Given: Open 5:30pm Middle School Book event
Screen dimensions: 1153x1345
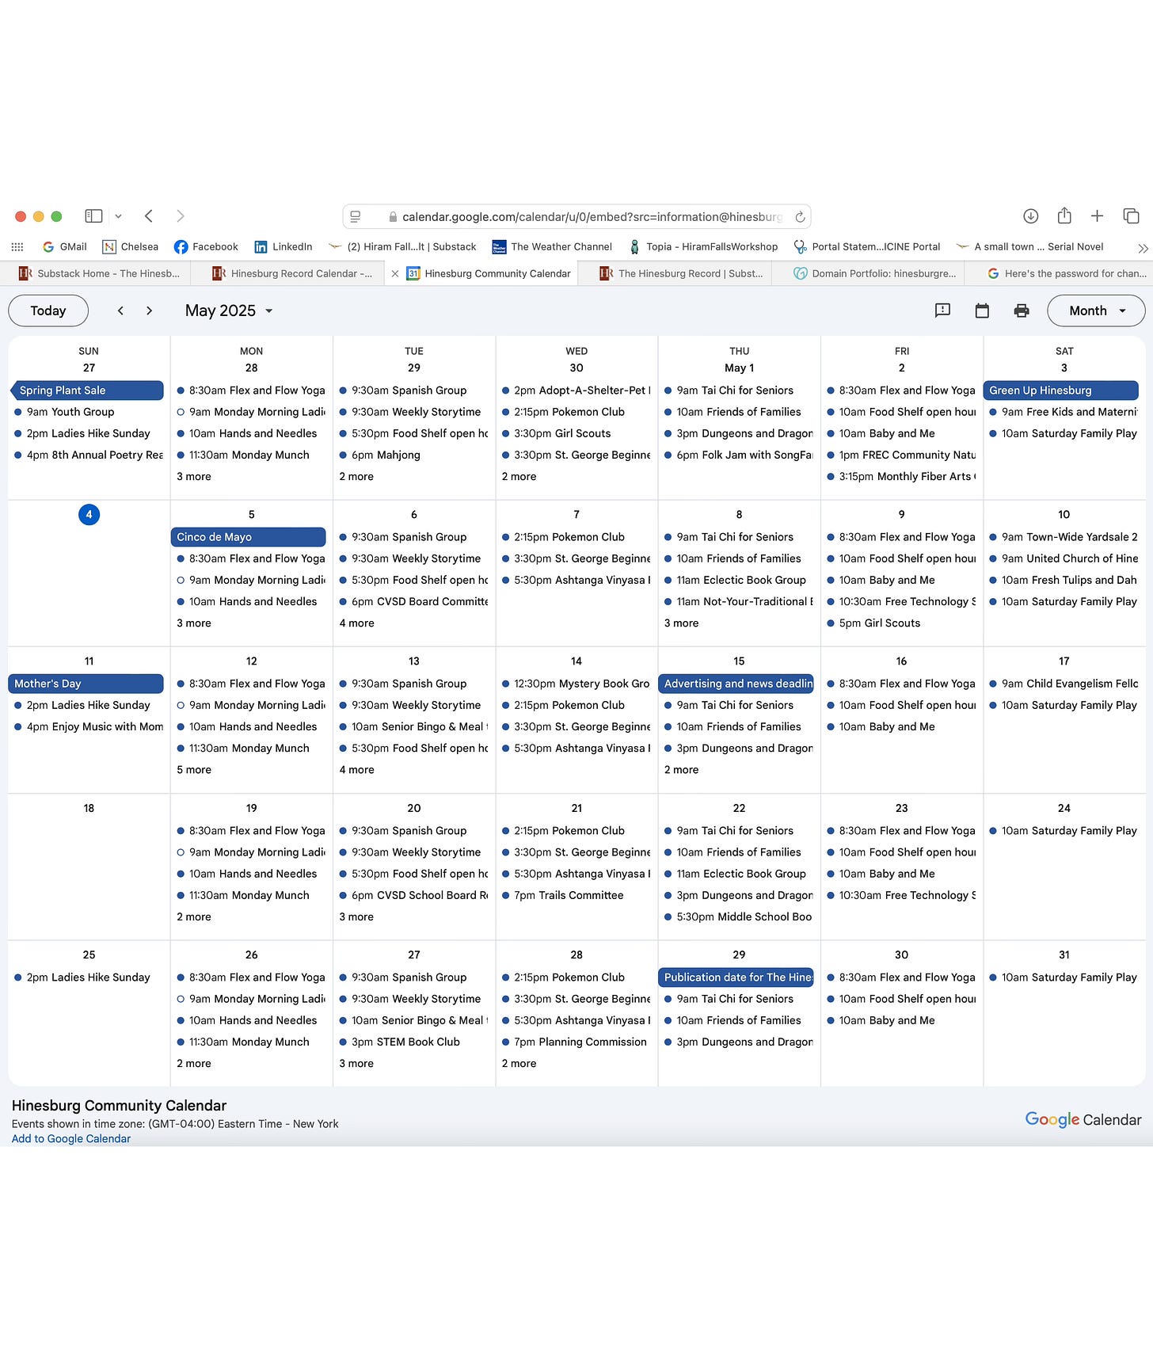Looking at the screenshot, I should click(x=738, y=917).
